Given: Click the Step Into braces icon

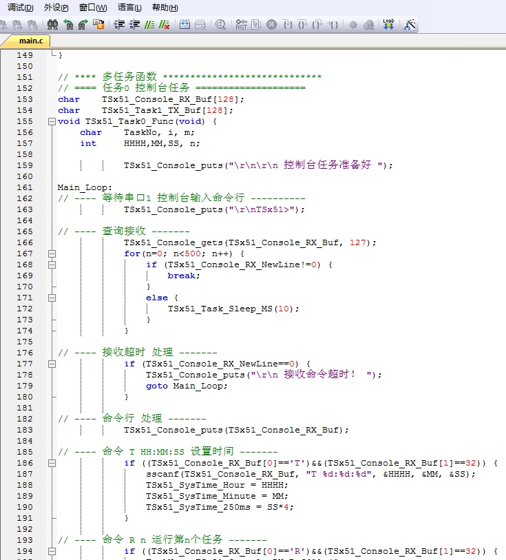Looking at the screenshot, I should tap(288, 25).
